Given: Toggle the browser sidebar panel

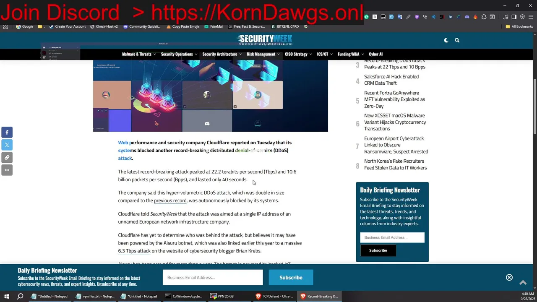Looking at the screenshot, I should pyautogui.click(x=514, y=17).
